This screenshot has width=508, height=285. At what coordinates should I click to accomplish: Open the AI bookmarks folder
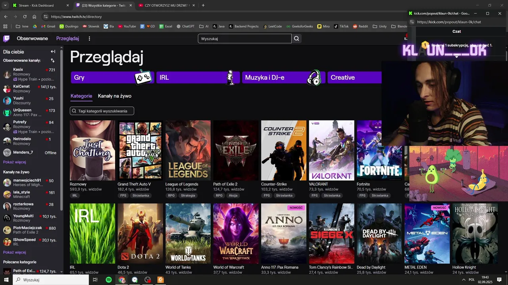point(204,27)
